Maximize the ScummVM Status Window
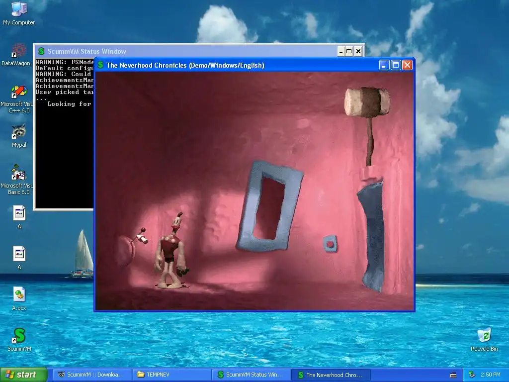This screenshot has height=382, width=509. (349, 51)
